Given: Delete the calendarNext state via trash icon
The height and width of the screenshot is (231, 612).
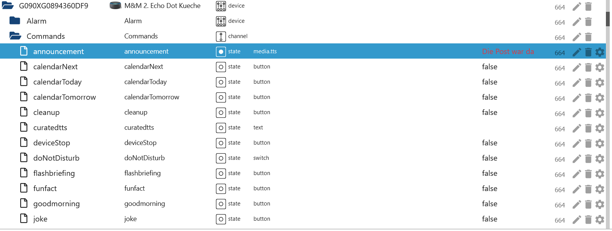Looking at the screenshot, I should pos(588,67).
